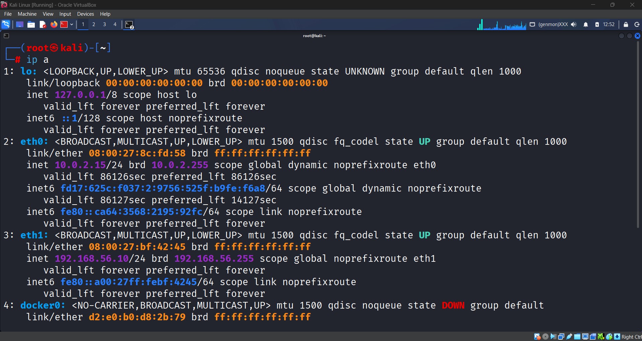Viewport: 642px width, 341px height.
Task: Open the volume speaker icon in tray
Action: [x=574, y=24]
